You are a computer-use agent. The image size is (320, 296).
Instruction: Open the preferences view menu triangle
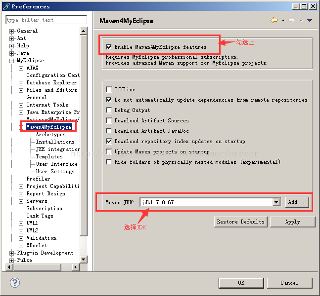(310, 20)
